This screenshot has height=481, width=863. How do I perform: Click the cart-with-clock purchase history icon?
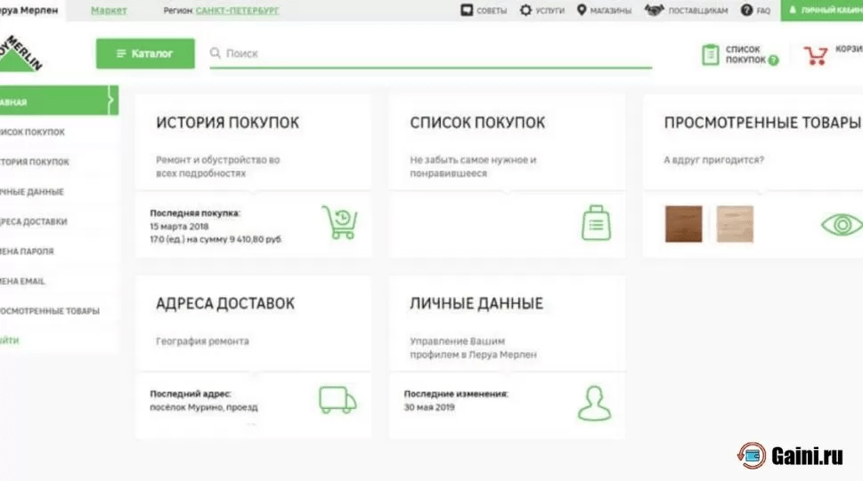338,222
